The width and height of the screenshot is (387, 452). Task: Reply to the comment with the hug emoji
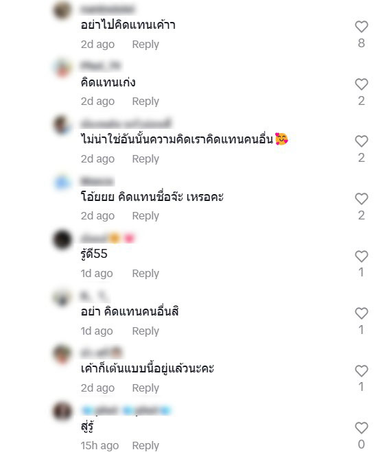pyautogui.click(x=145, y=159)
